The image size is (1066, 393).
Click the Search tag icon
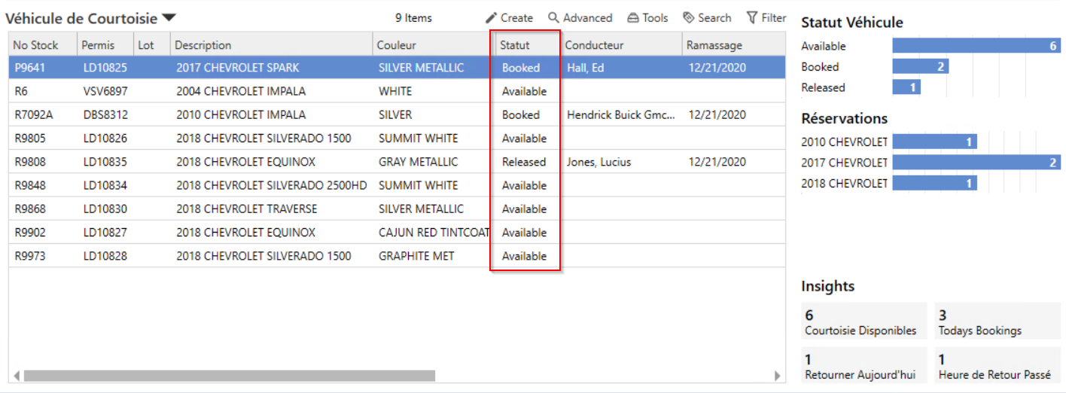(x=688, y=18)
